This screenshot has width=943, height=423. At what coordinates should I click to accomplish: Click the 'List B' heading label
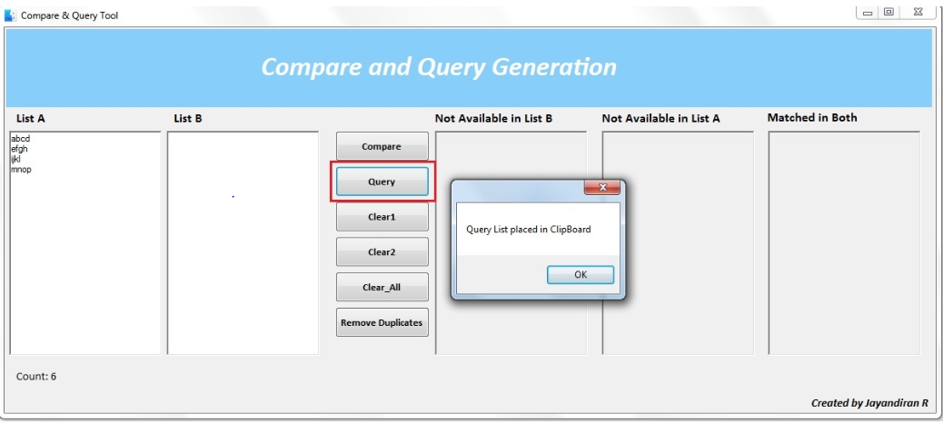tap(188, 118)
